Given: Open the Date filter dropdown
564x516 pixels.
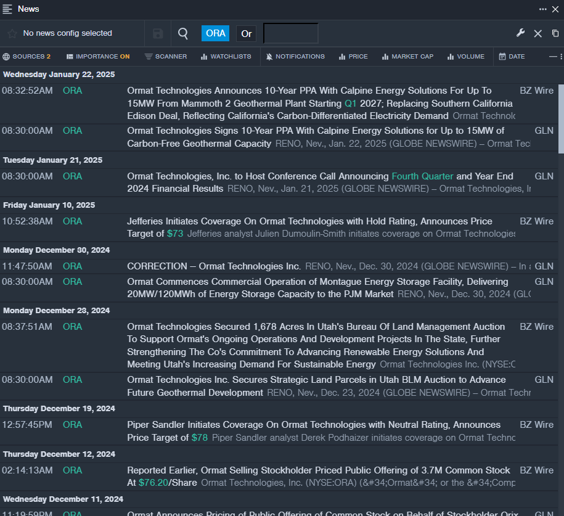Looking at the screenshot, I should [512, 57].
